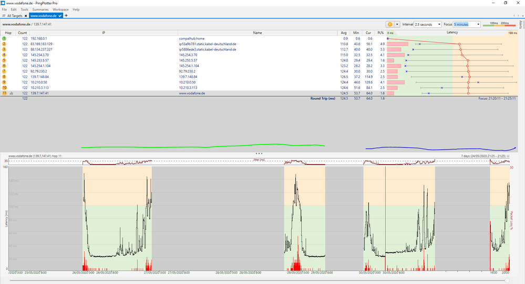This screenshot has height=284, width=525.
Task: Toggle the timeline graph icon on hop 11
Action: tap(12, 94)
